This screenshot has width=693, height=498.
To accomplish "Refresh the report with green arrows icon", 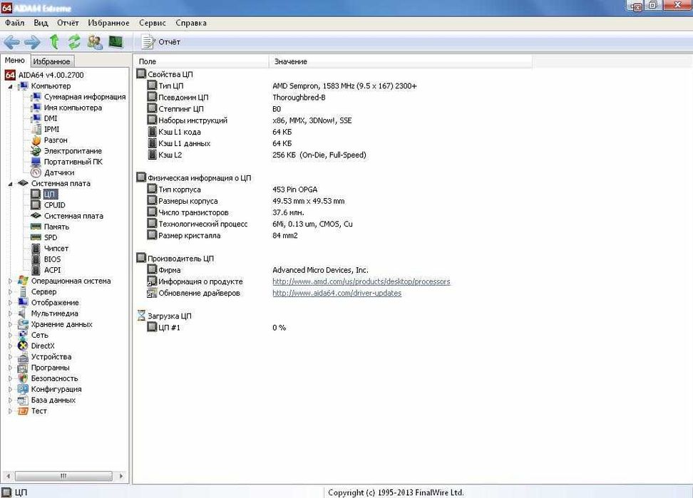I will pyautogui.click(x=74, y=42).
